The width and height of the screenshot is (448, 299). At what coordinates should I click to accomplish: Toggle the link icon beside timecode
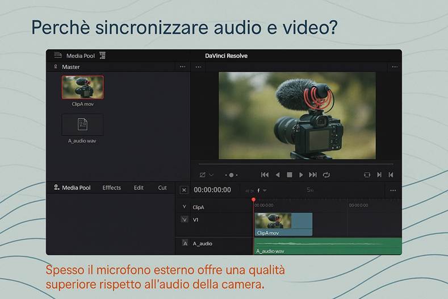click(249, 190)
